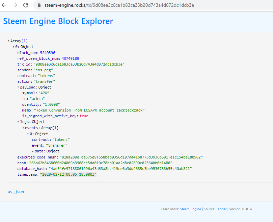273x222 pixels.
Task: Click the trx_id hash value
Action: [x=79, y=64]
